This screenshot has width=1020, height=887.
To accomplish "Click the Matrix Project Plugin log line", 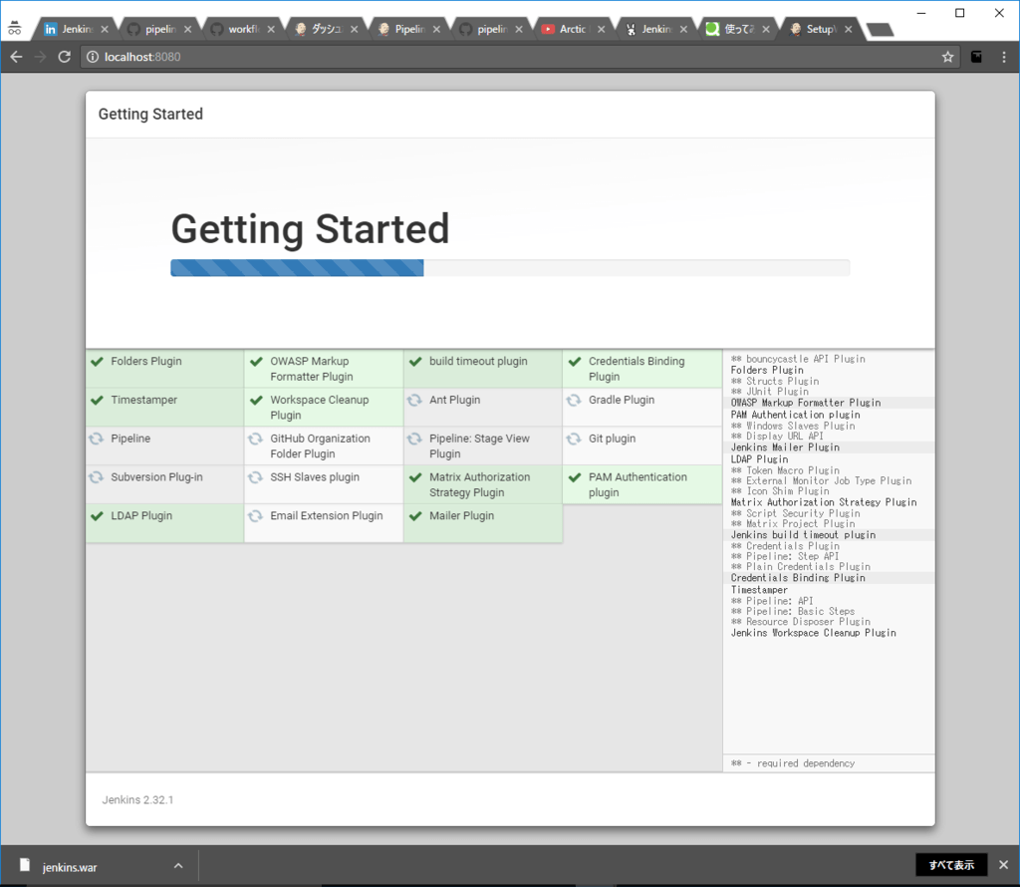I will click(793, 524).
